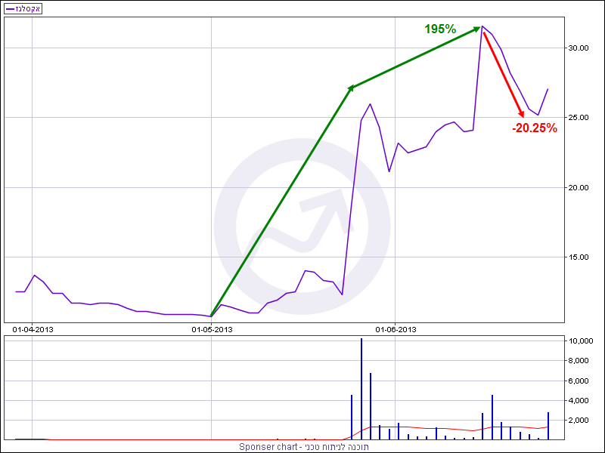The width and height of the screenshot is (605, 453).
Task: Click the red -20.25% decline label
Action: (534, 128)
